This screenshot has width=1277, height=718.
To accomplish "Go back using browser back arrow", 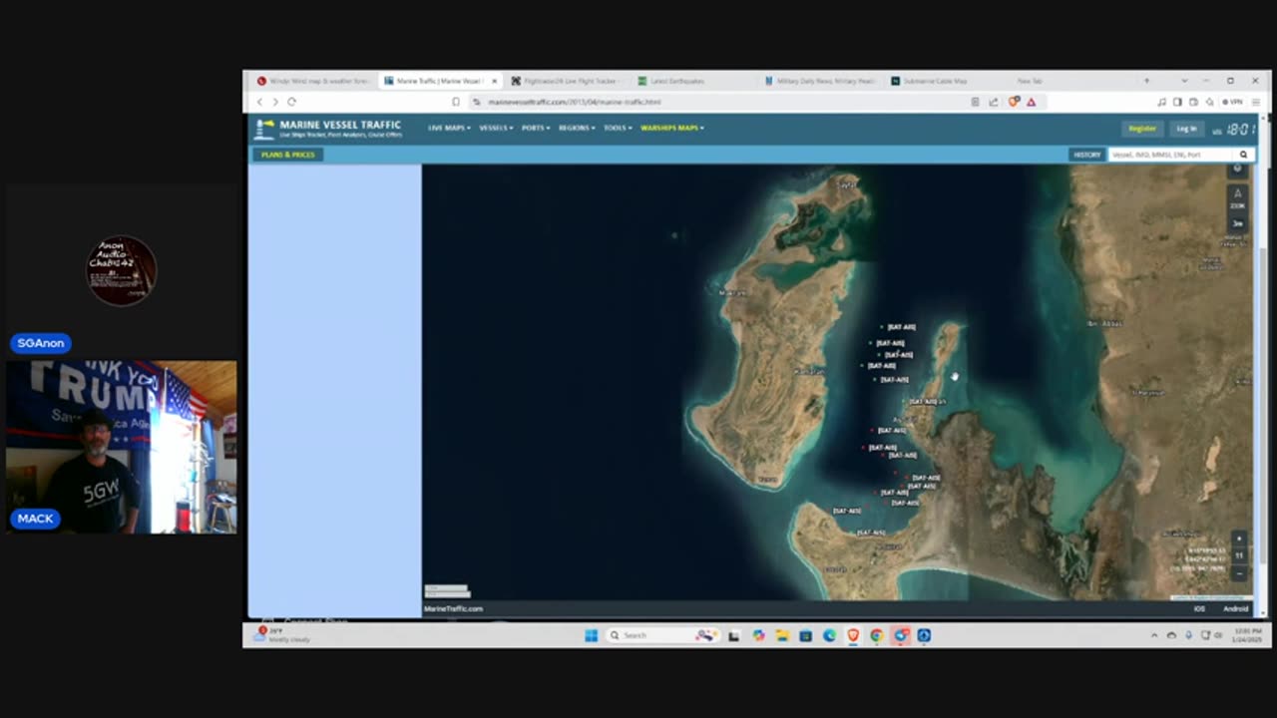I will [260, 102].
